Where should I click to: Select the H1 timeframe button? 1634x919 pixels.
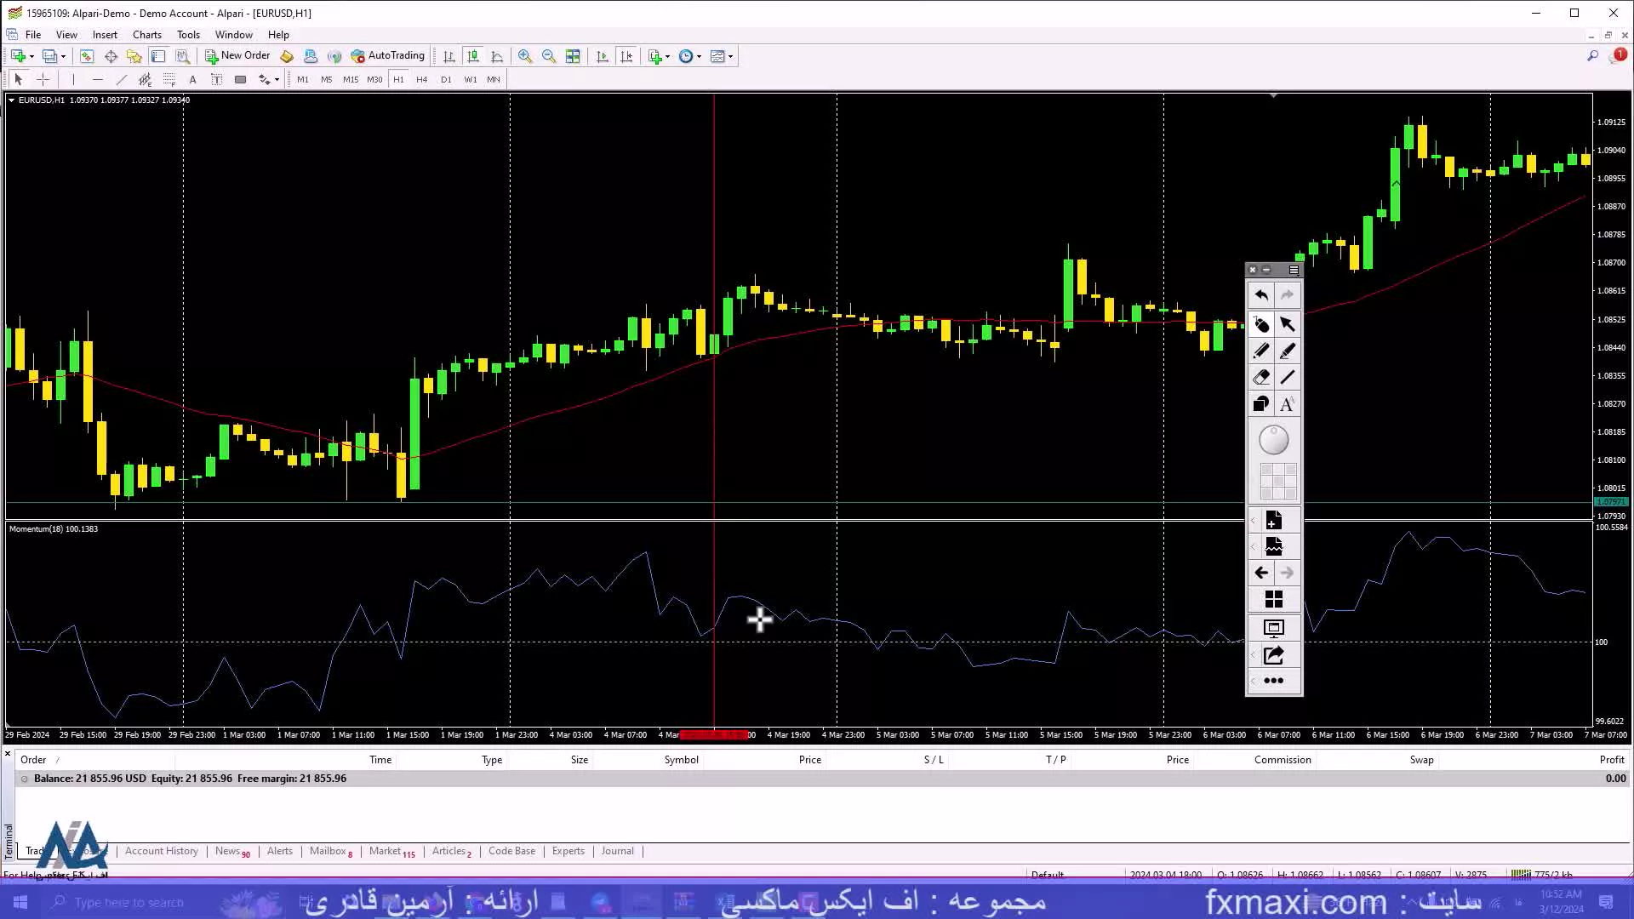tap(398, 78)
